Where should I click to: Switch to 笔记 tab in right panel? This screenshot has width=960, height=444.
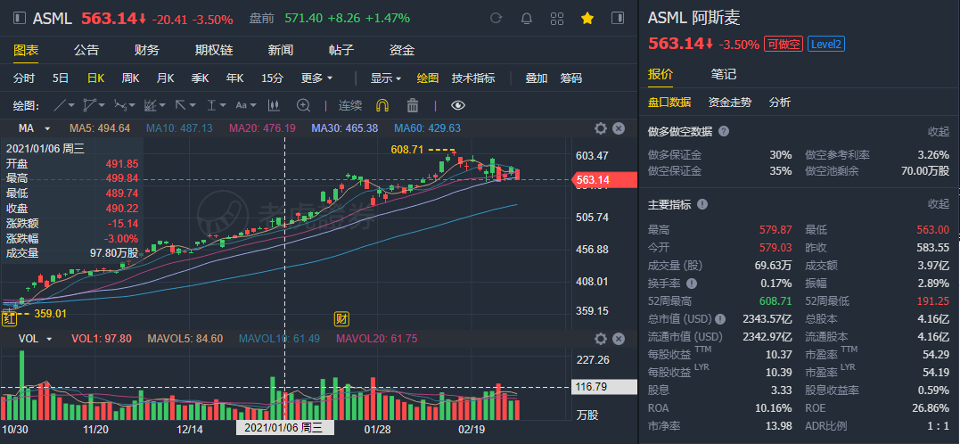click(x=724, y=74)
